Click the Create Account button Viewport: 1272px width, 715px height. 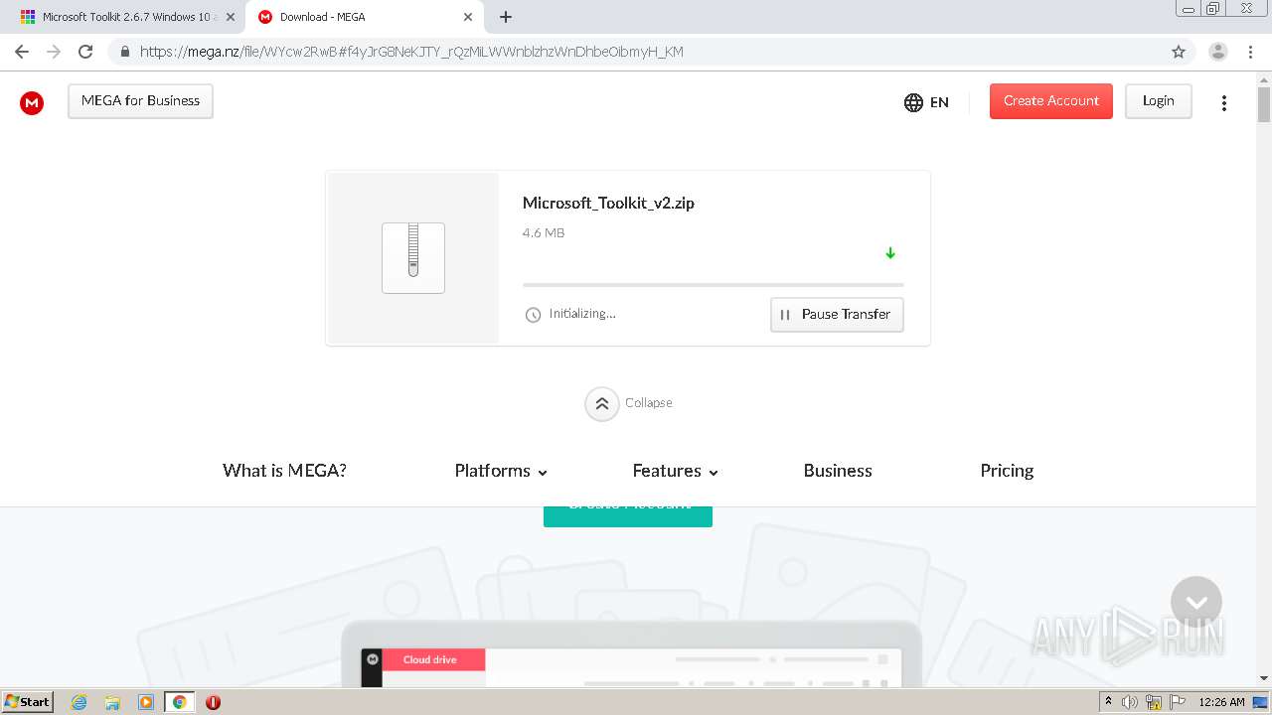click(x=1051, y=101)
